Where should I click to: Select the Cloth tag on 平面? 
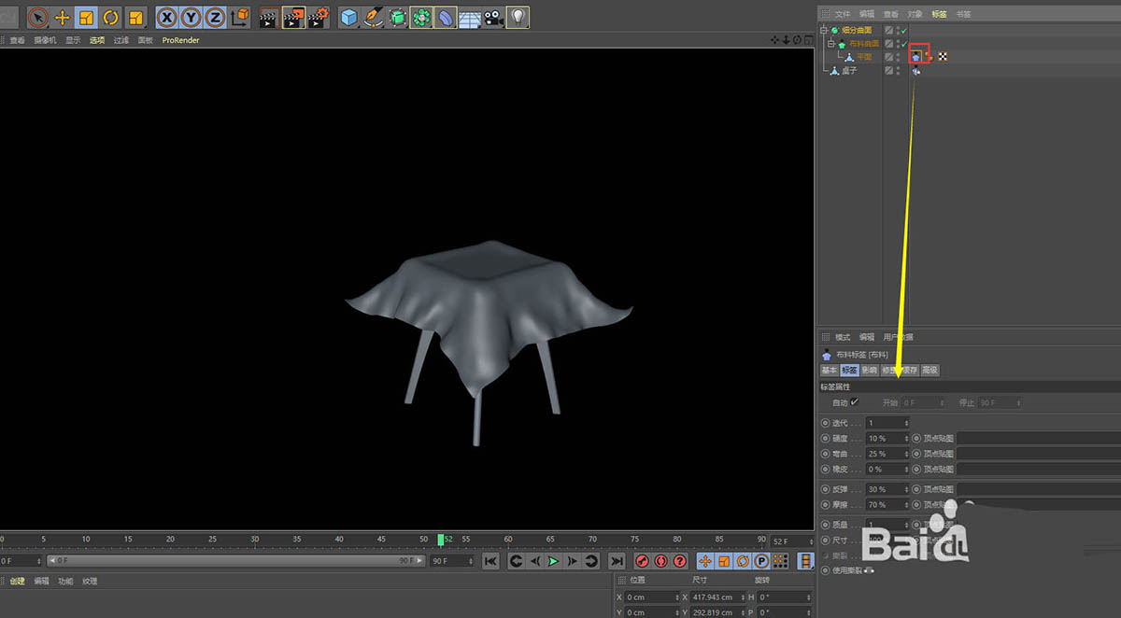point(917,57)
